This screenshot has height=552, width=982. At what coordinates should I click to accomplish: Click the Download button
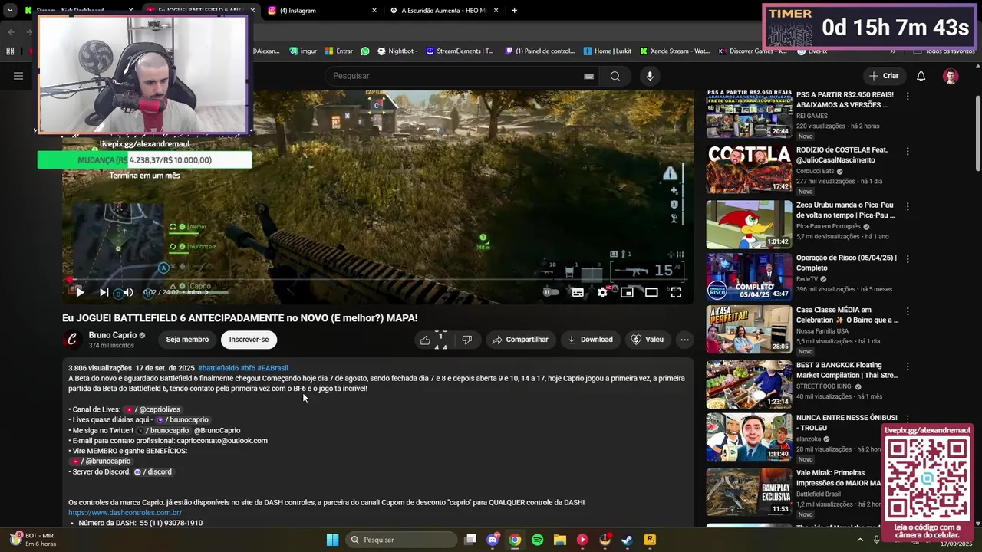pyautogui.click(x=590, y=340)
